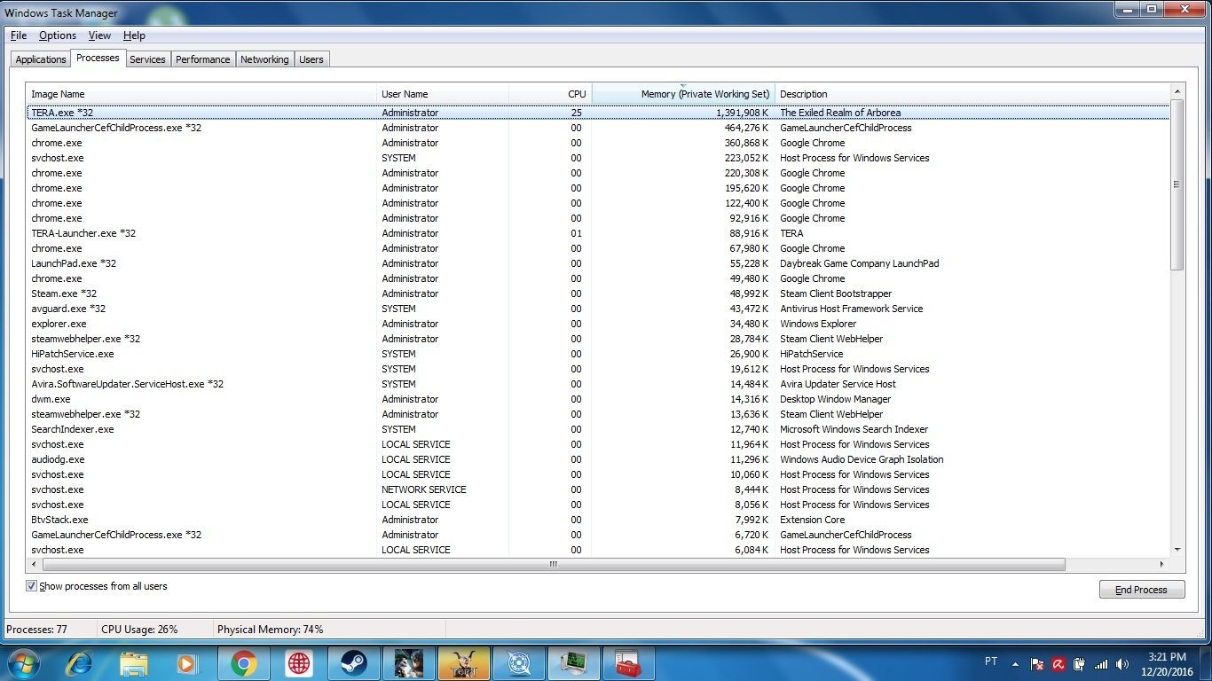This screenshot has width=1212, height=681.
Task: Launch Internet Explorer from the taskbar
Action: click(x=79, y=663)
